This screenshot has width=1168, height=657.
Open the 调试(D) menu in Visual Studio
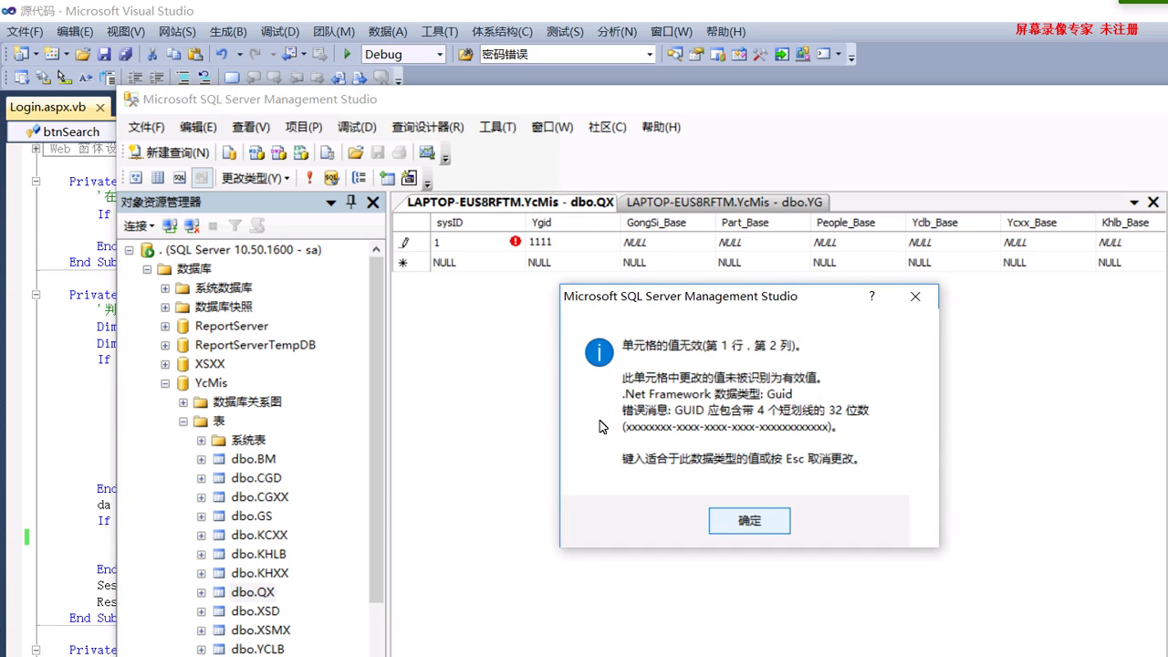pyautogui.click(x=279, y=31)
